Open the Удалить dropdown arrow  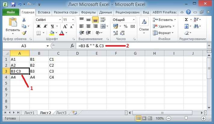coord(173,26)
